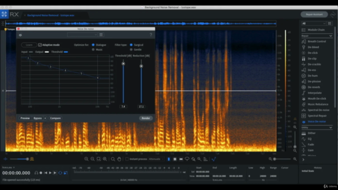Image resolution: width=338 pixels, height=190 pixels.
Task: Toggle headphone monitoring icon
Action: (x=36, y=173)
